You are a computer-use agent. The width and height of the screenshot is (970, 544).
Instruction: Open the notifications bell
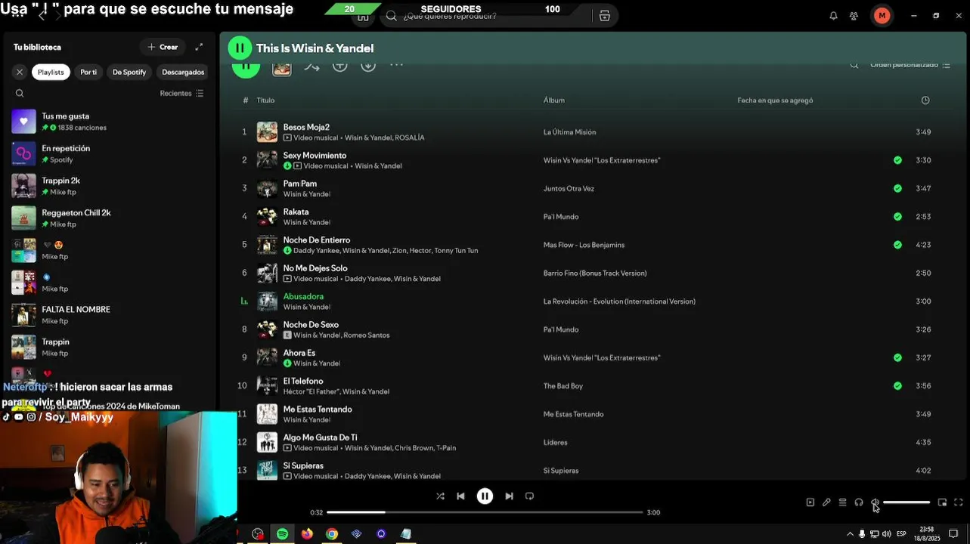pyautogui.click(x=833, y=16)
